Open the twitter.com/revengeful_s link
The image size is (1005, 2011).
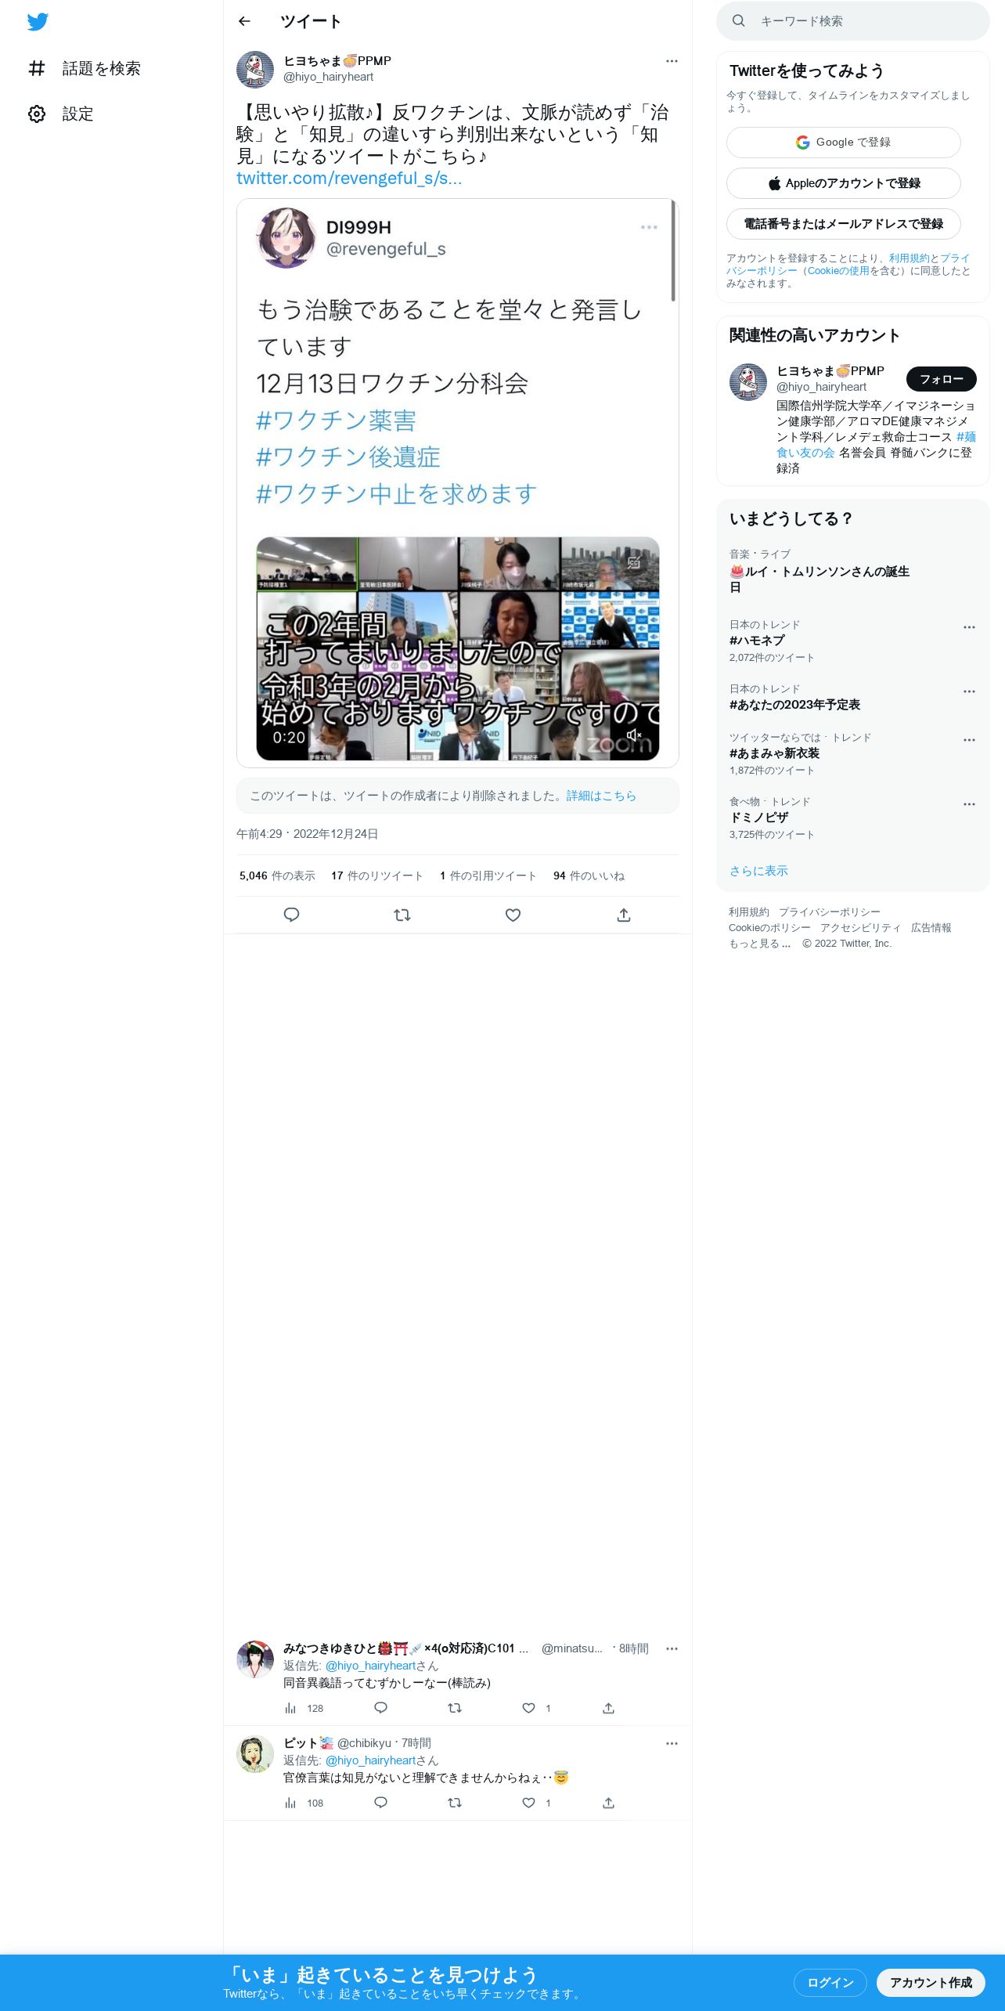pos(349,179)
